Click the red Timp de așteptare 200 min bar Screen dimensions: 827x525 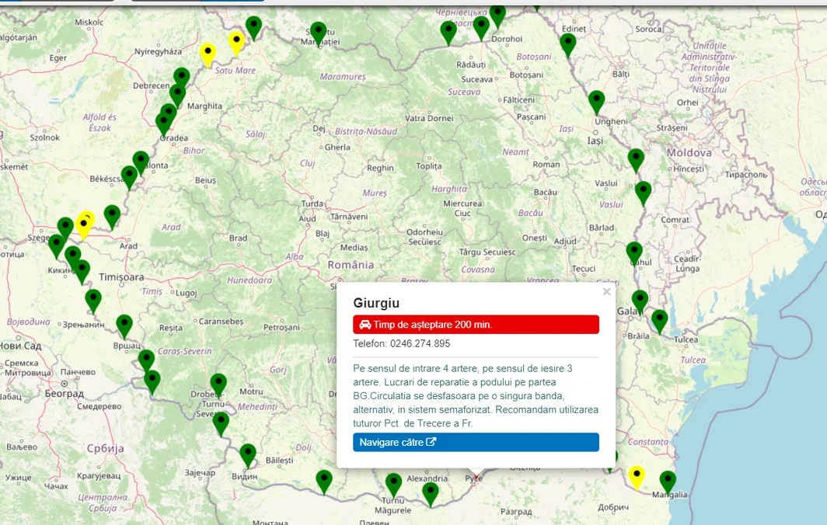click(476, 325)
